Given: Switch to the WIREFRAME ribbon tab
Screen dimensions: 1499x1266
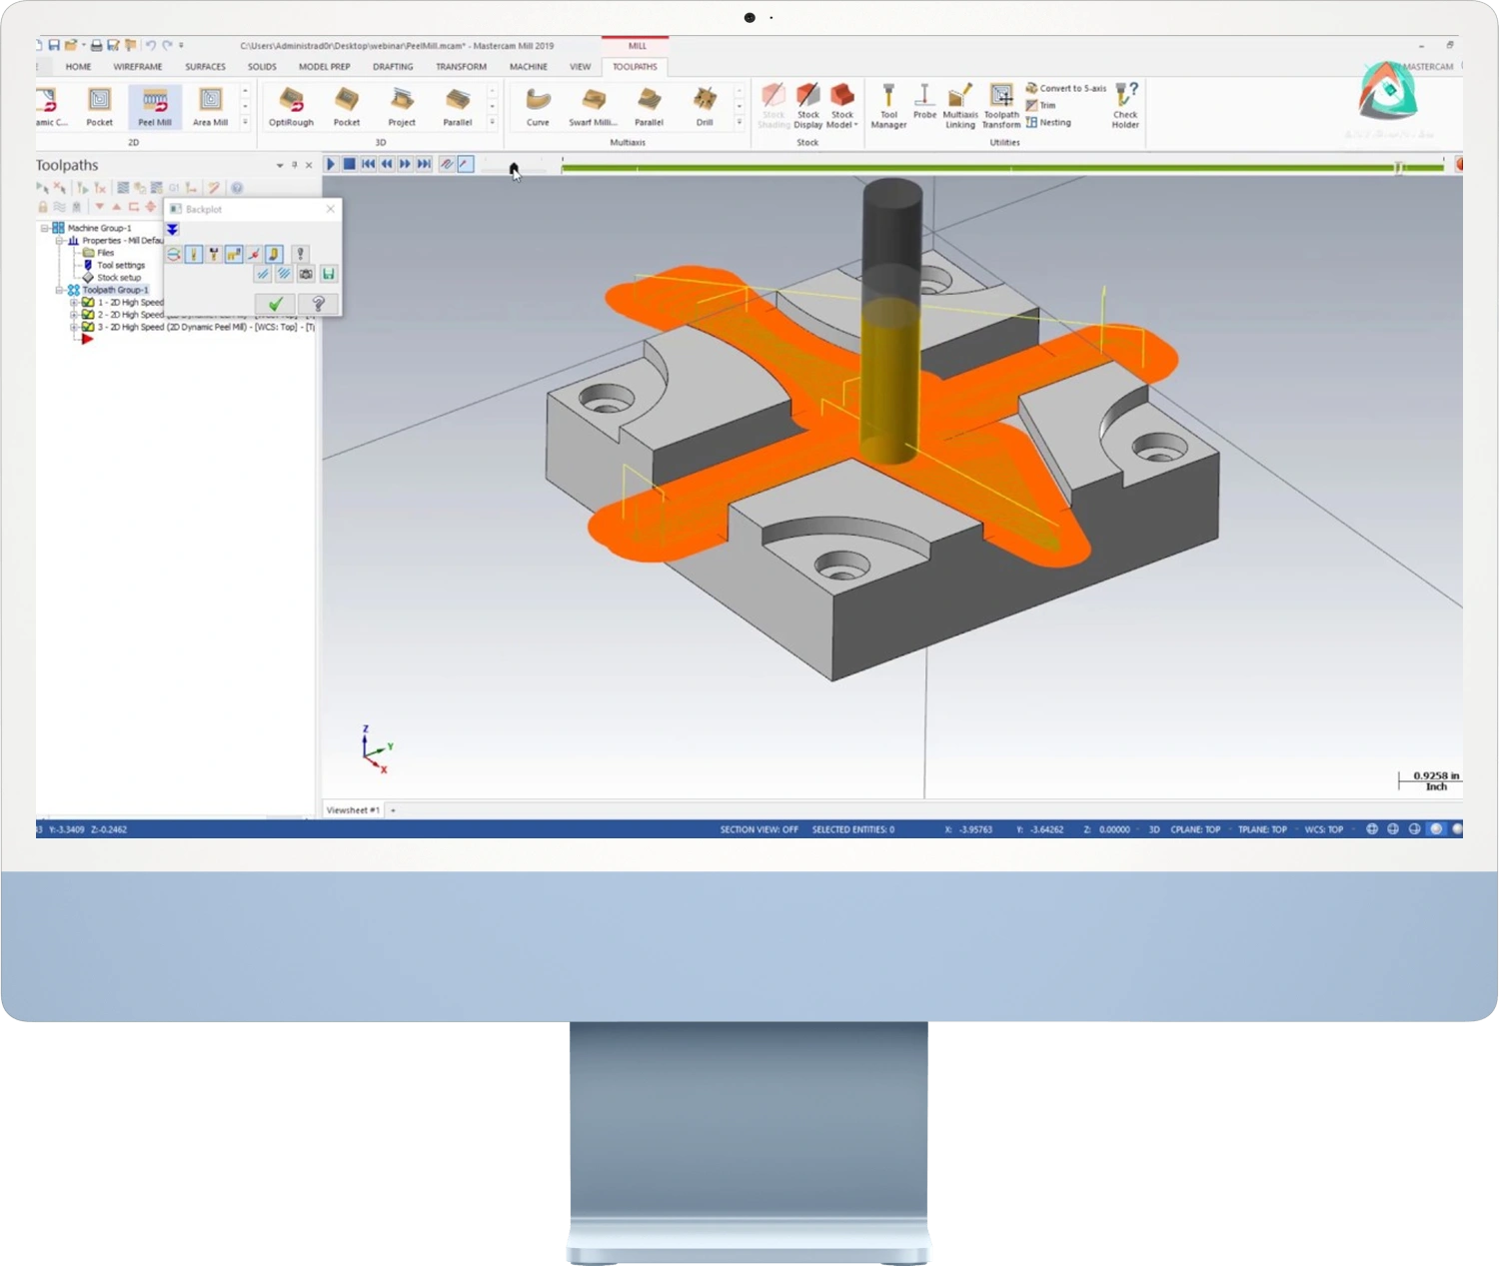Looking at the screenshot, I should (138, 67).
